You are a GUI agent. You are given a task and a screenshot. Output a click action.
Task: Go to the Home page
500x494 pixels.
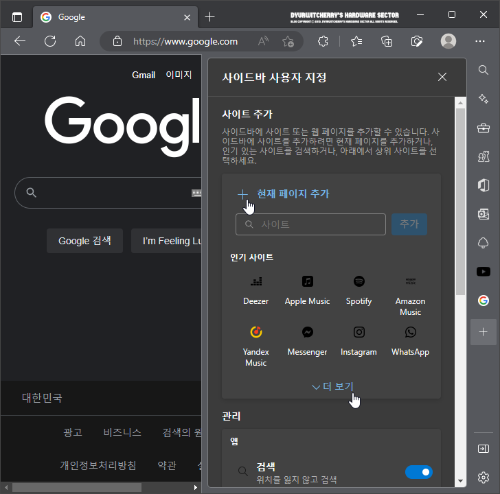80,41
